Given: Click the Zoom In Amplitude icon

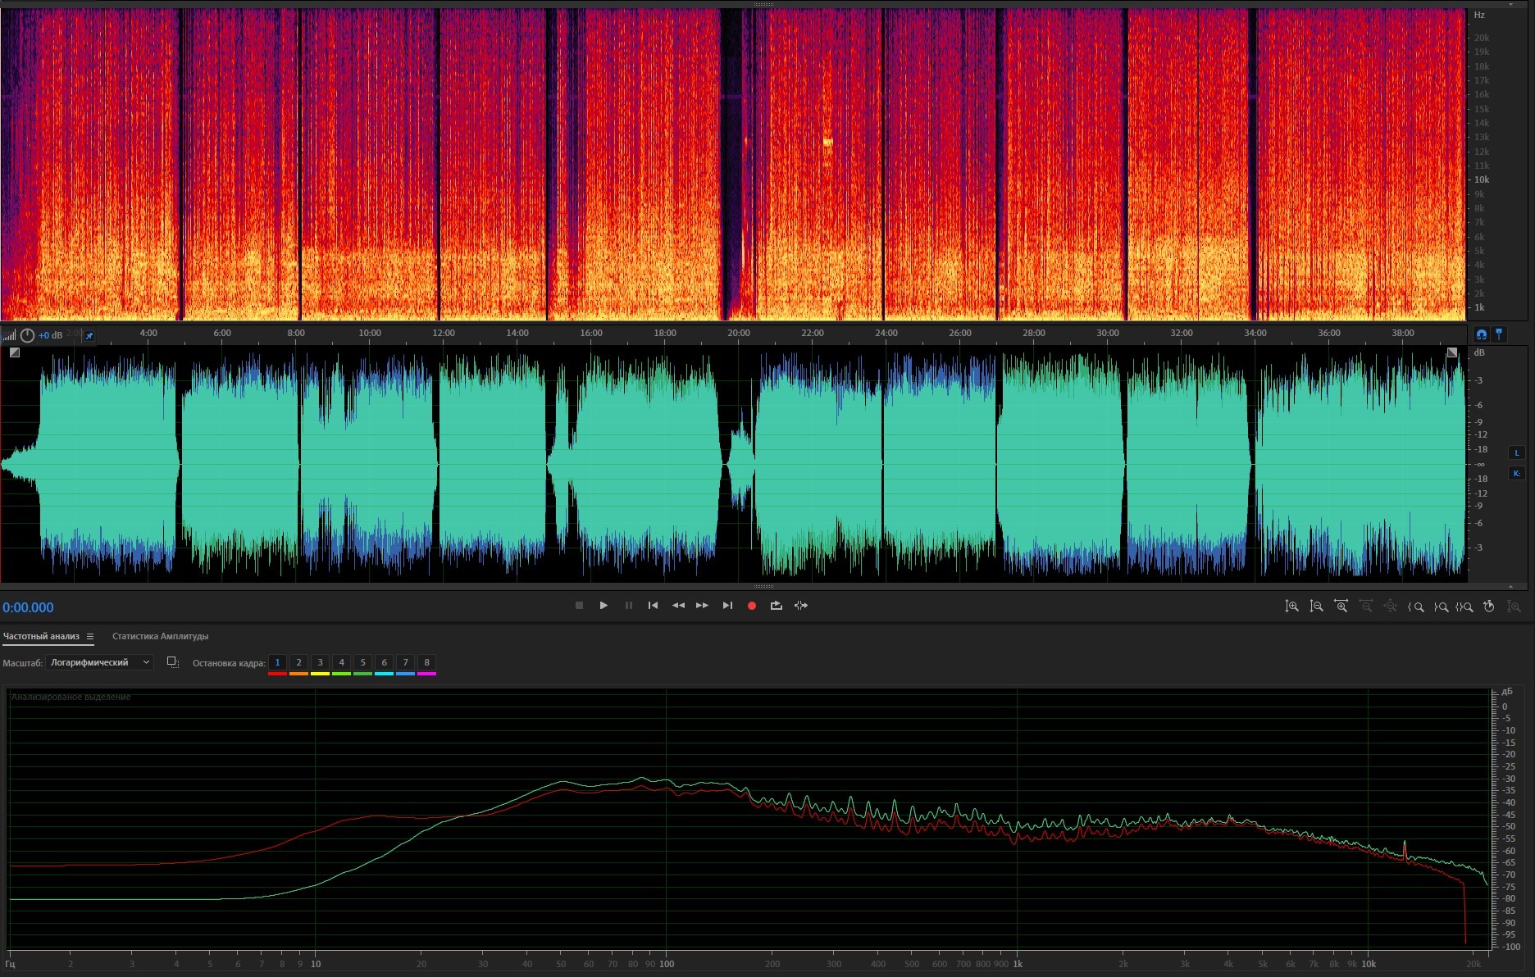Looking at the screenshot, I should pos(1291,607).
